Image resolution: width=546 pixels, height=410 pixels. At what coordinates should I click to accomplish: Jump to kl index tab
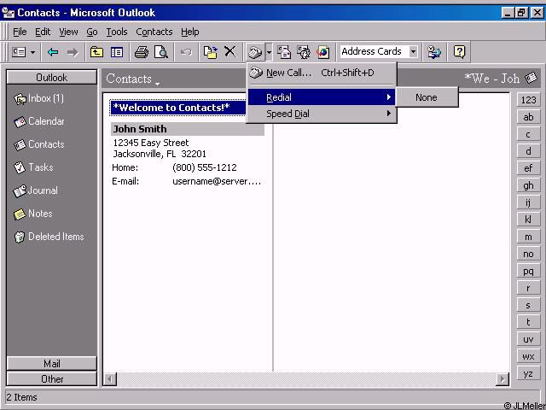(528, 220)
